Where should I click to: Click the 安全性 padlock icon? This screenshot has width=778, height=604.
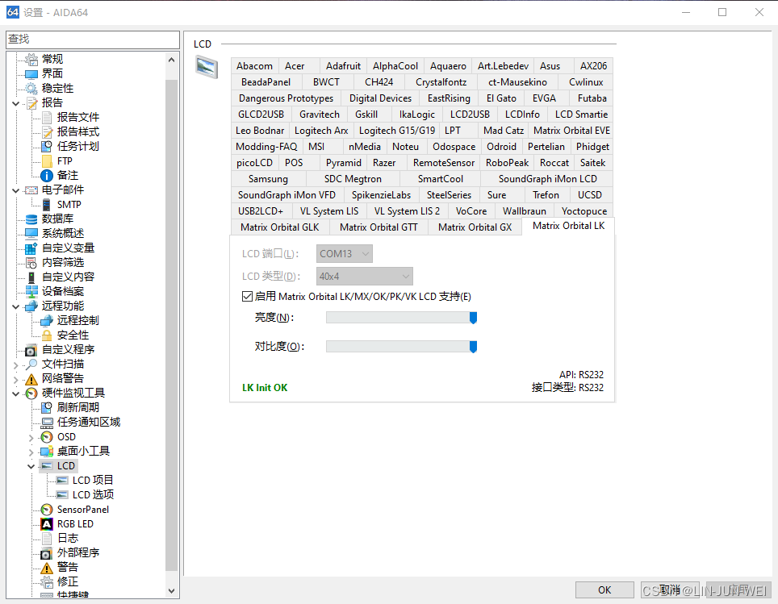pos(47,335)
